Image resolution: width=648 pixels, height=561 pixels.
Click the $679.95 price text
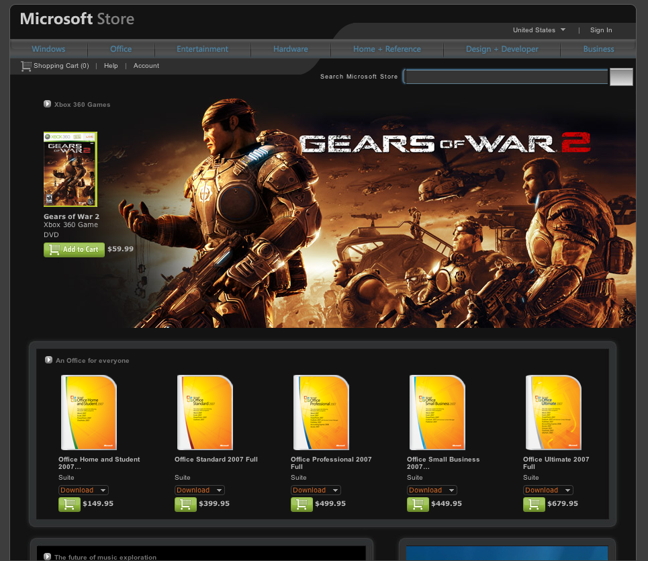(x=563, y=503)
